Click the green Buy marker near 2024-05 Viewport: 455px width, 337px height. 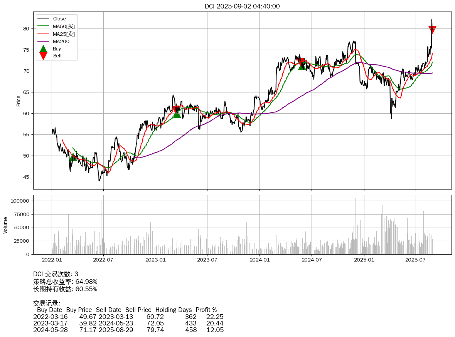(x=302, y=66)
